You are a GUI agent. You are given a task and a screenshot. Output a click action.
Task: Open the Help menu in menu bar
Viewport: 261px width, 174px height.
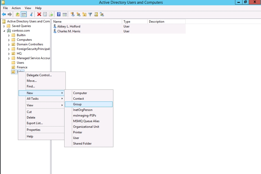(x=38, y=8)
